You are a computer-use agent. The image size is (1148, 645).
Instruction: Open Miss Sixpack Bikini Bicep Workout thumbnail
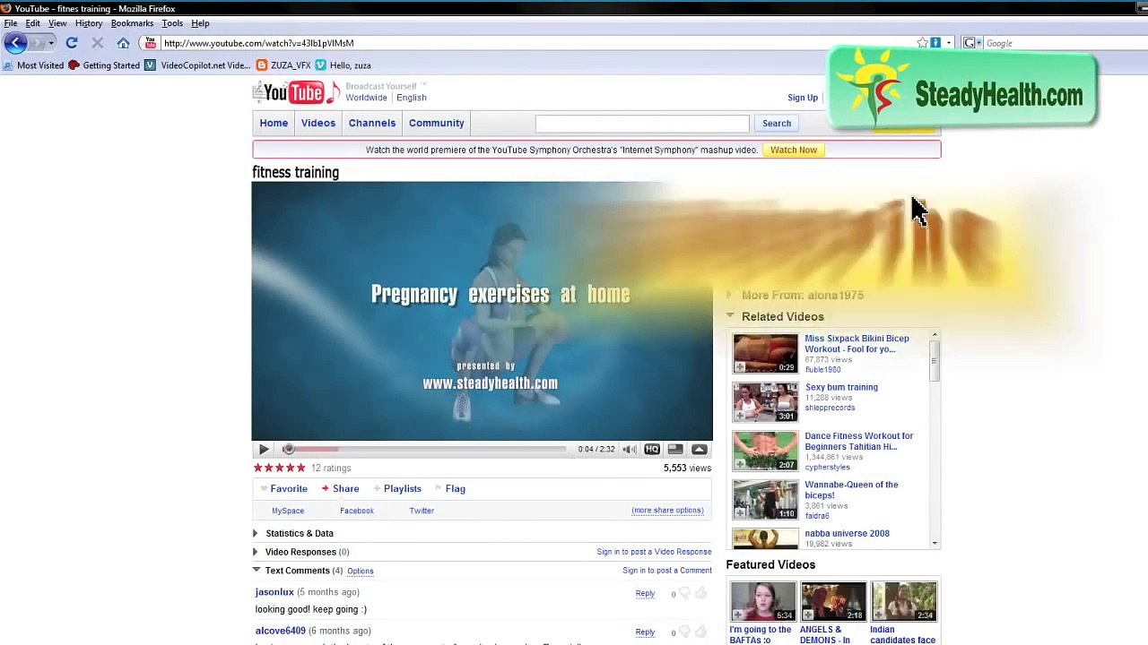[765, 354]
